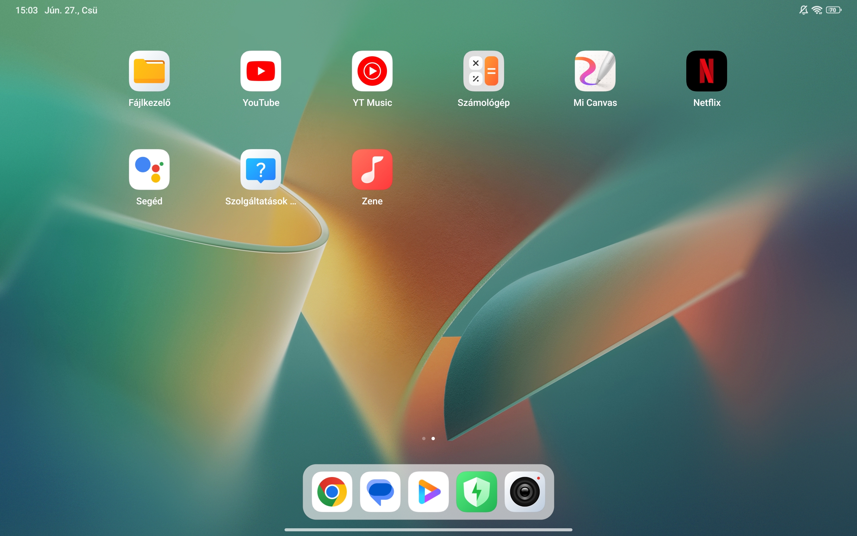Tap the Mi Canvas label text

coord(595,103)
